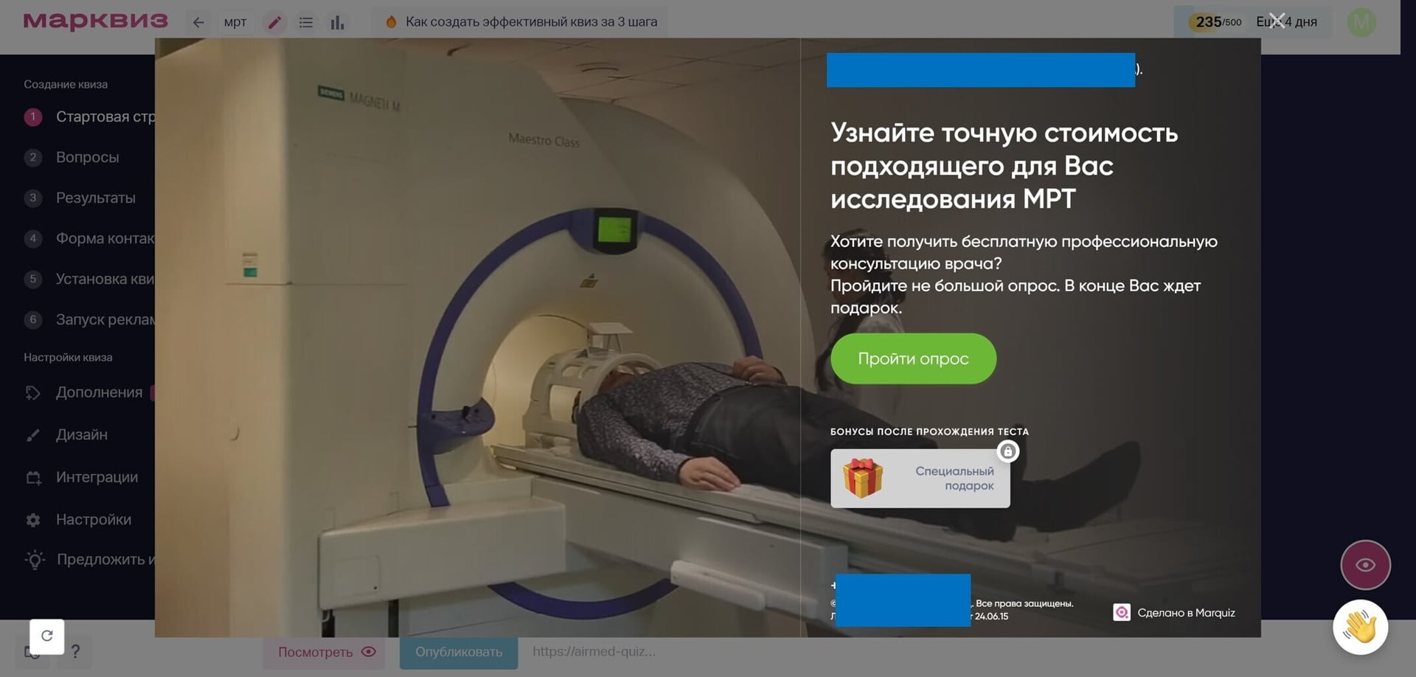Click the 235/500 leads counter
Screen dimensions: 1416x677
click(x=1218, y=22)
